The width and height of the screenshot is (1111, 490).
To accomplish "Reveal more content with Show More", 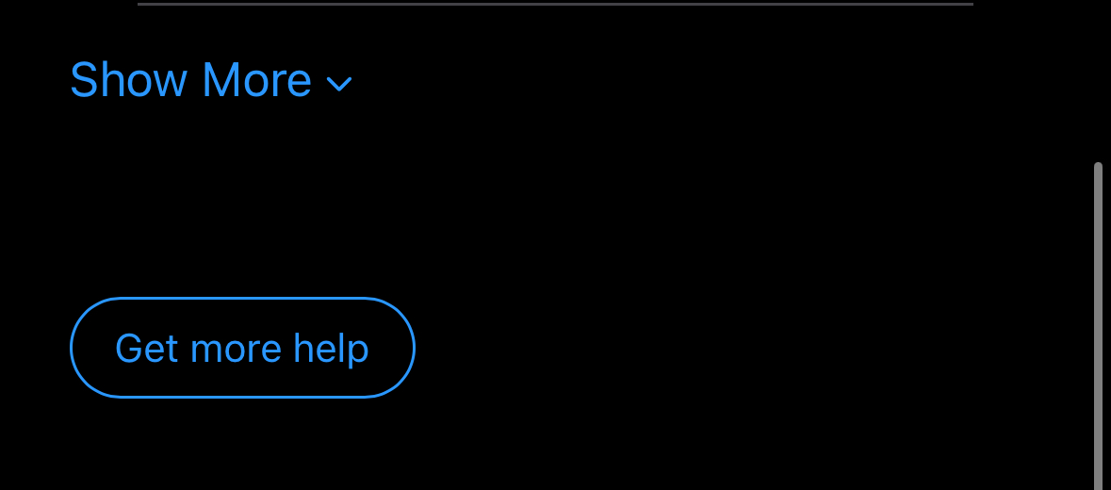I will (x=190, y=81).
